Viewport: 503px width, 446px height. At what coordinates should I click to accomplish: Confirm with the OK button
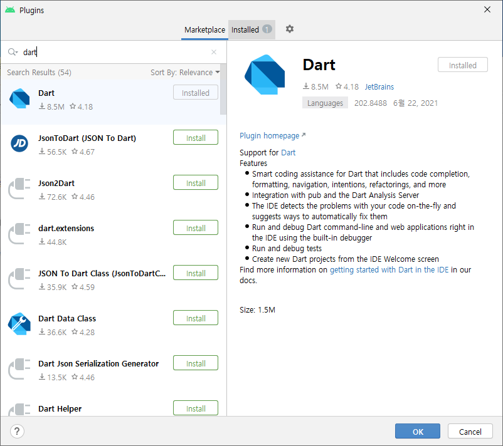(x=417, y=431)
